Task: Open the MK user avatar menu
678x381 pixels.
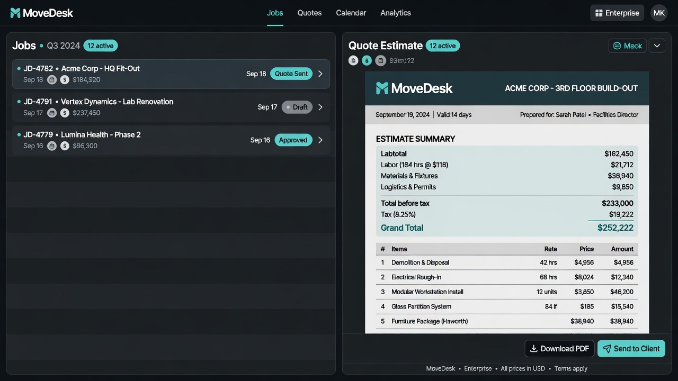Action: (x=659, y=13)
